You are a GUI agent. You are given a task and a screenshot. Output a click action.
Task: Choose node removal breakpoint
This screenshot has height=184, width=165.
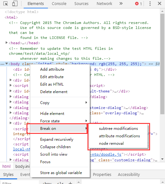click(118, 144)
